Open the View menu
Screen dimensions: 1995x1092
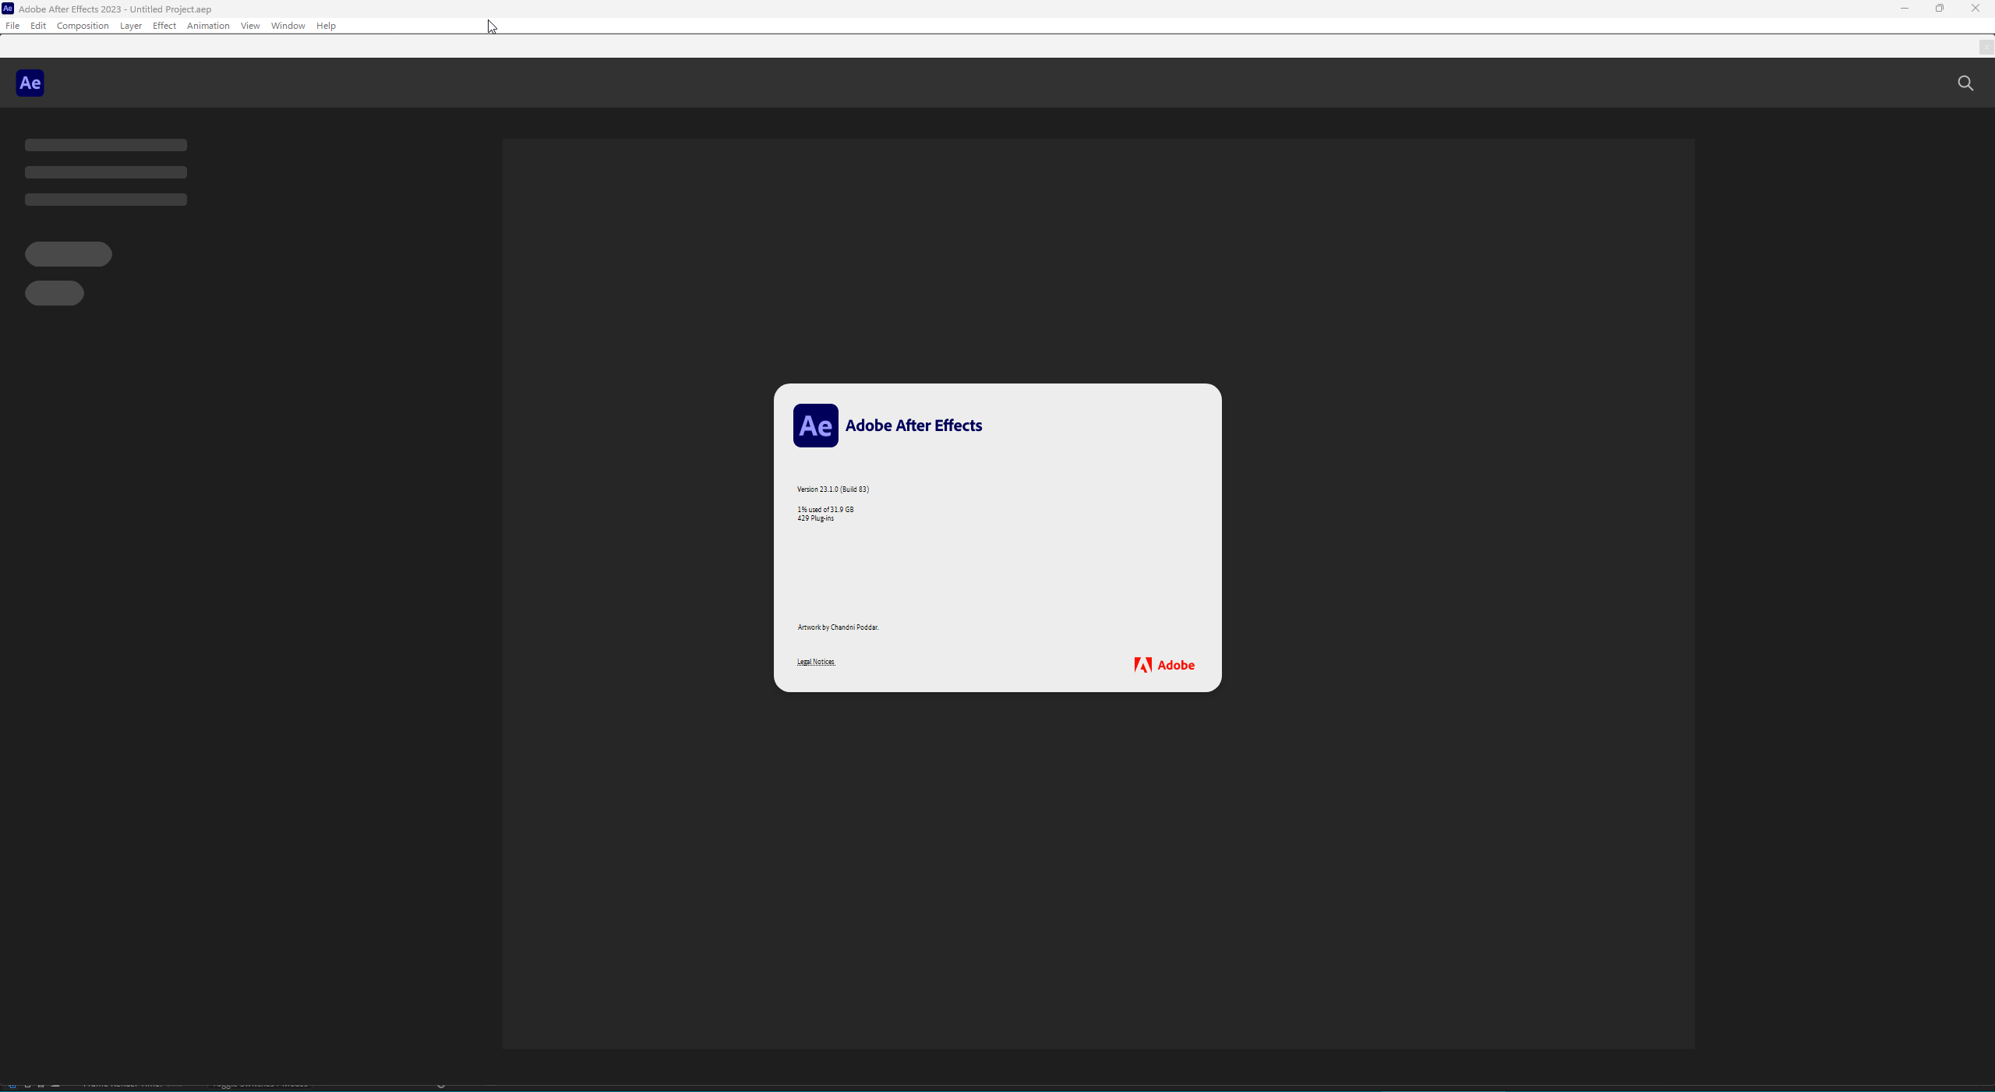tap(250, 26)
